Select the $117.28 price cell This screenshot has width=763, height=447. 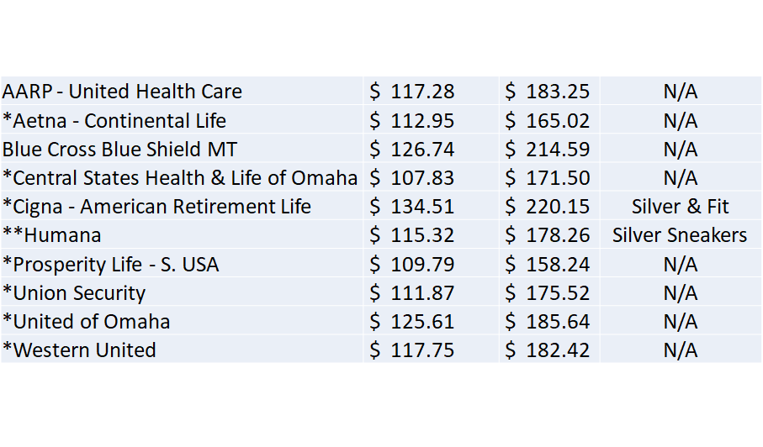coord(432,91)
